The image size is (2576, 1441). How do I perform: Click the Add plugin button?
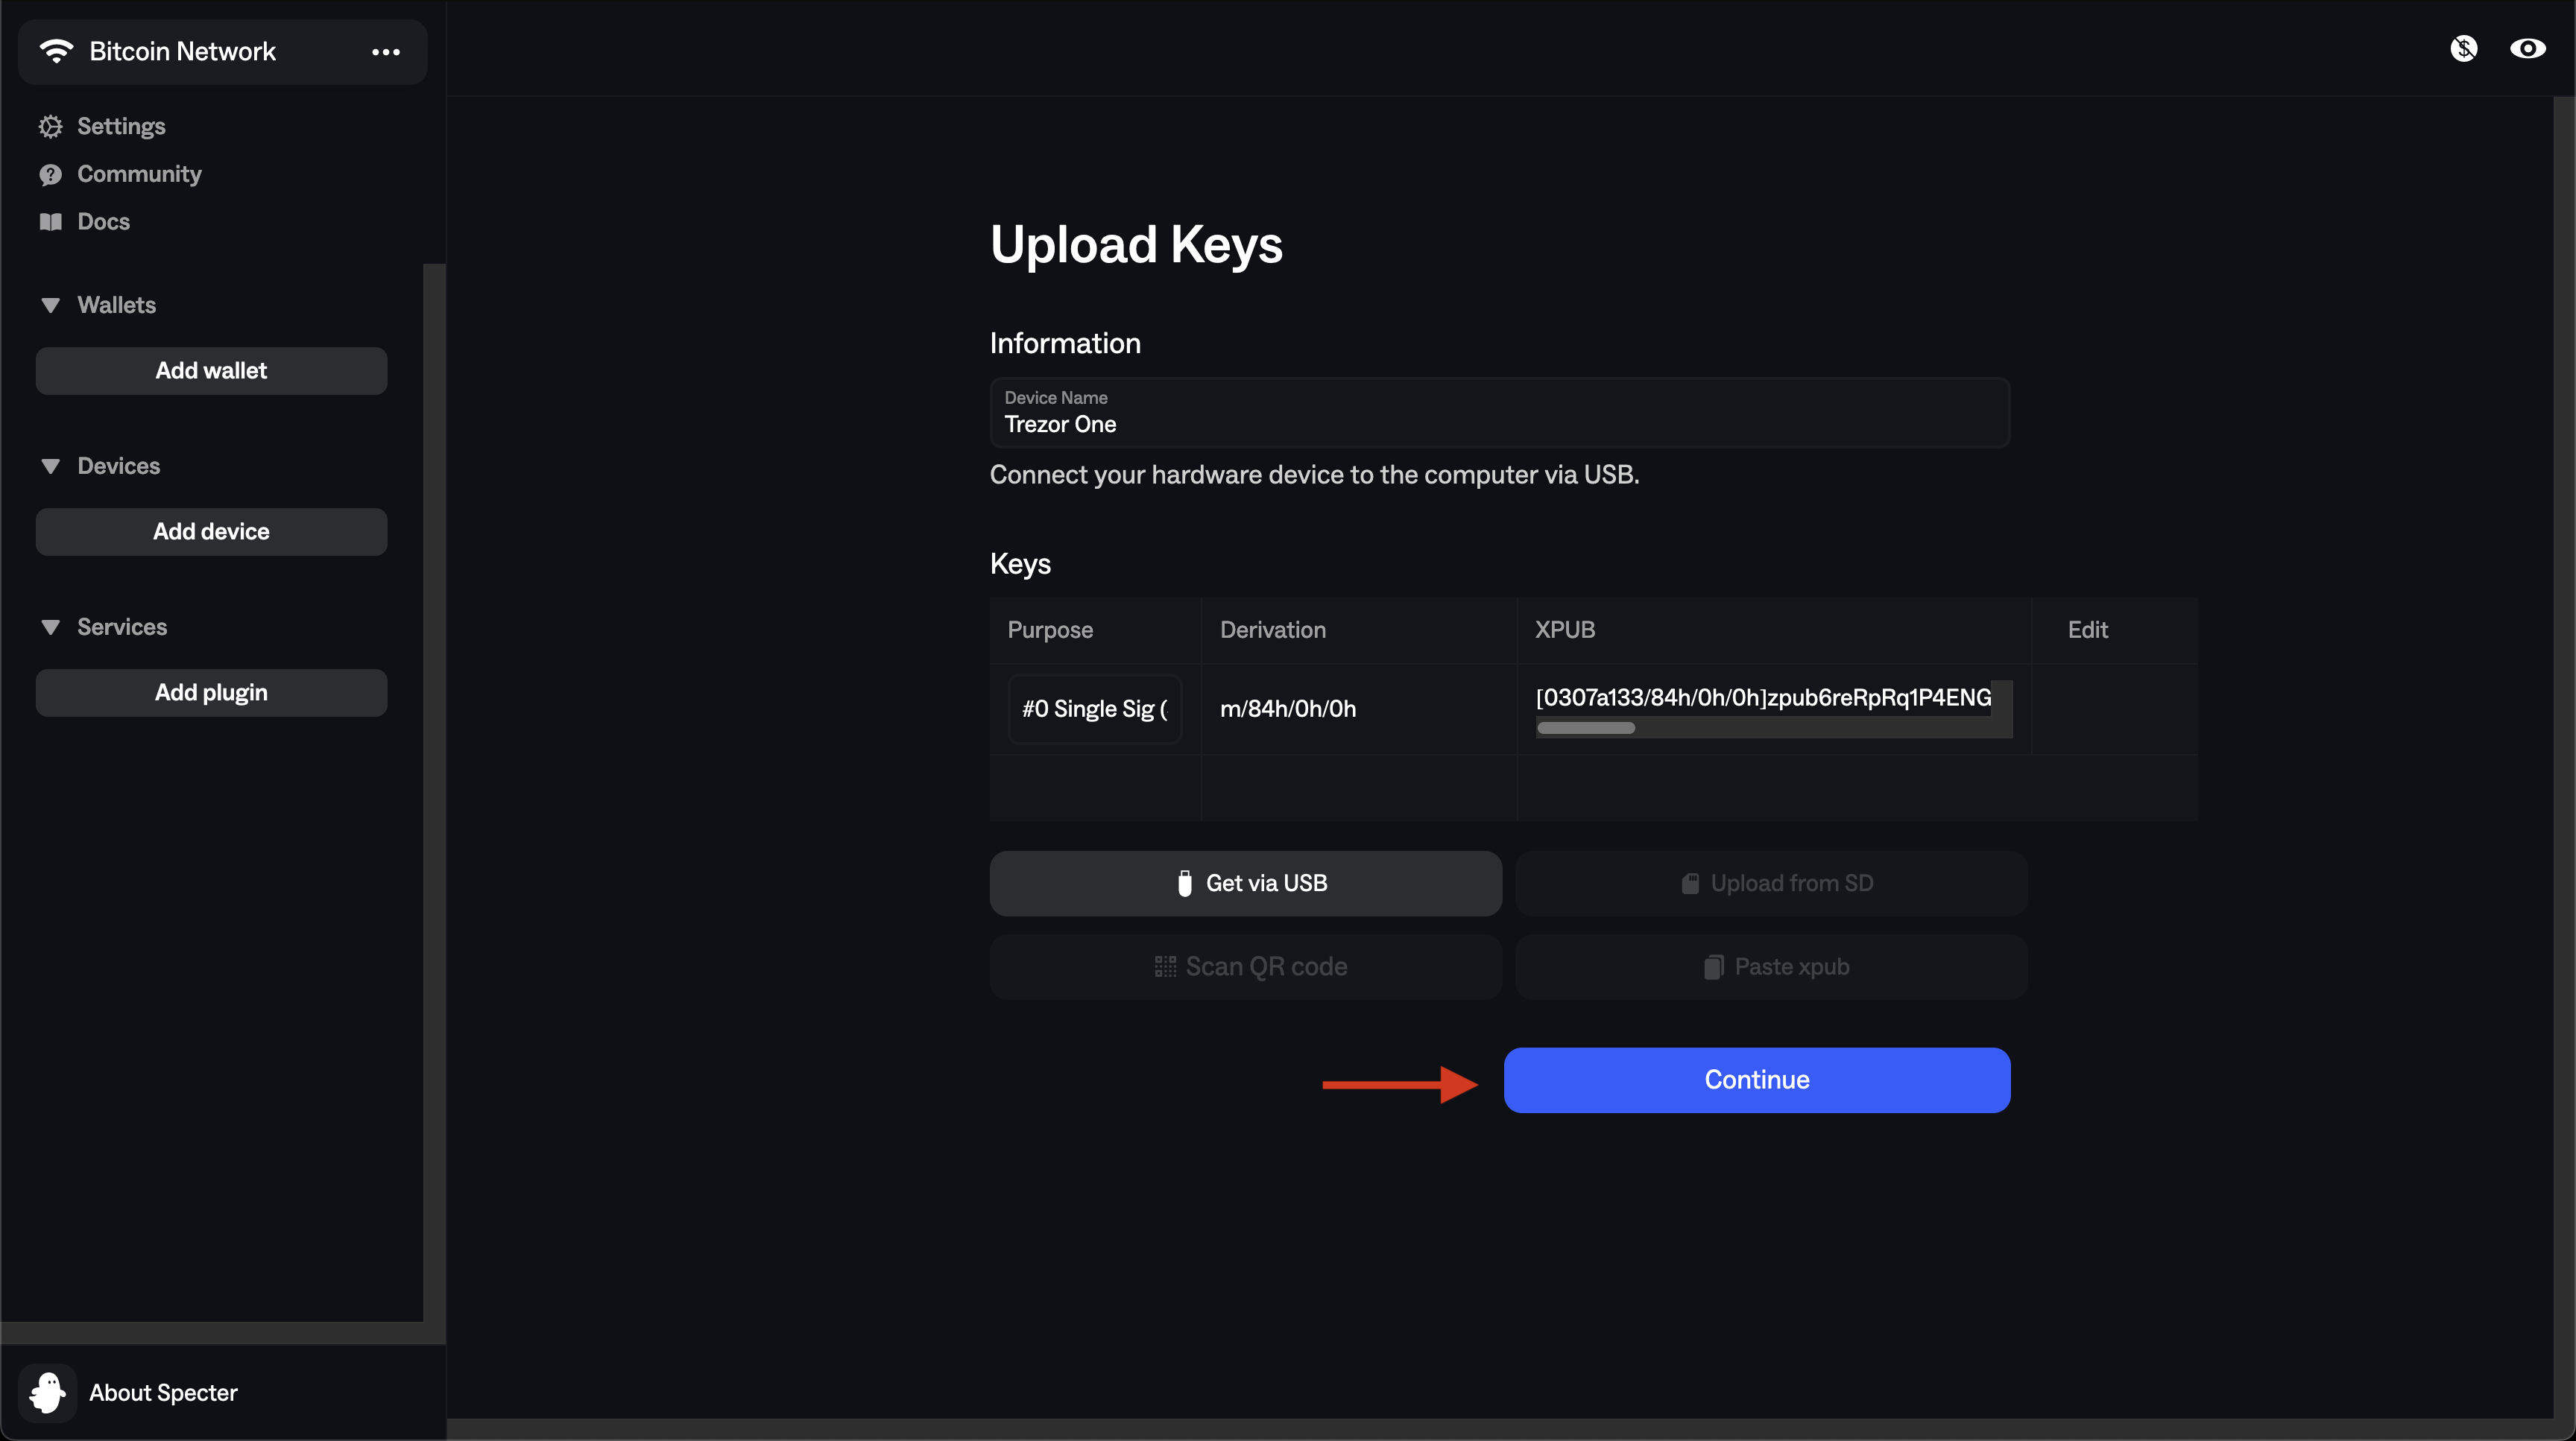(x=211, y=692)
